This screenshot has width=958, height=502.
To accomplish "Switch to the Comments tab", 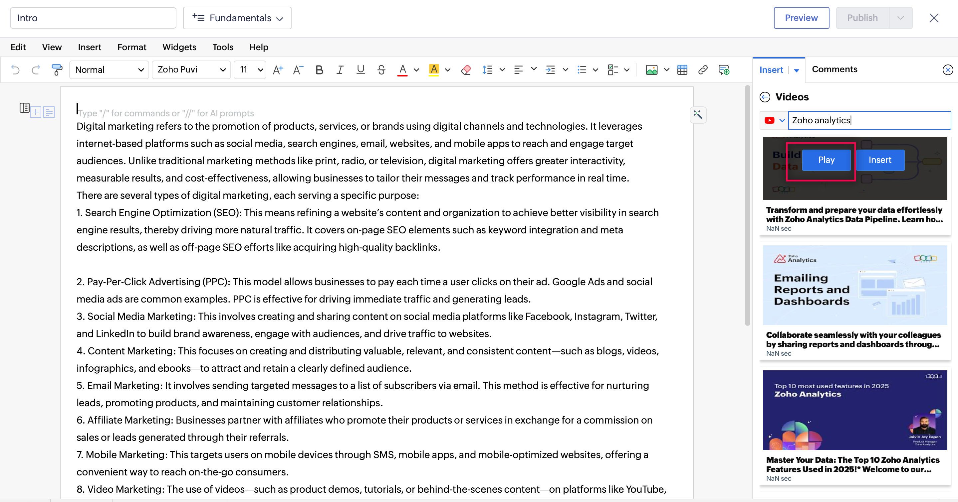I will coord(834,69).
